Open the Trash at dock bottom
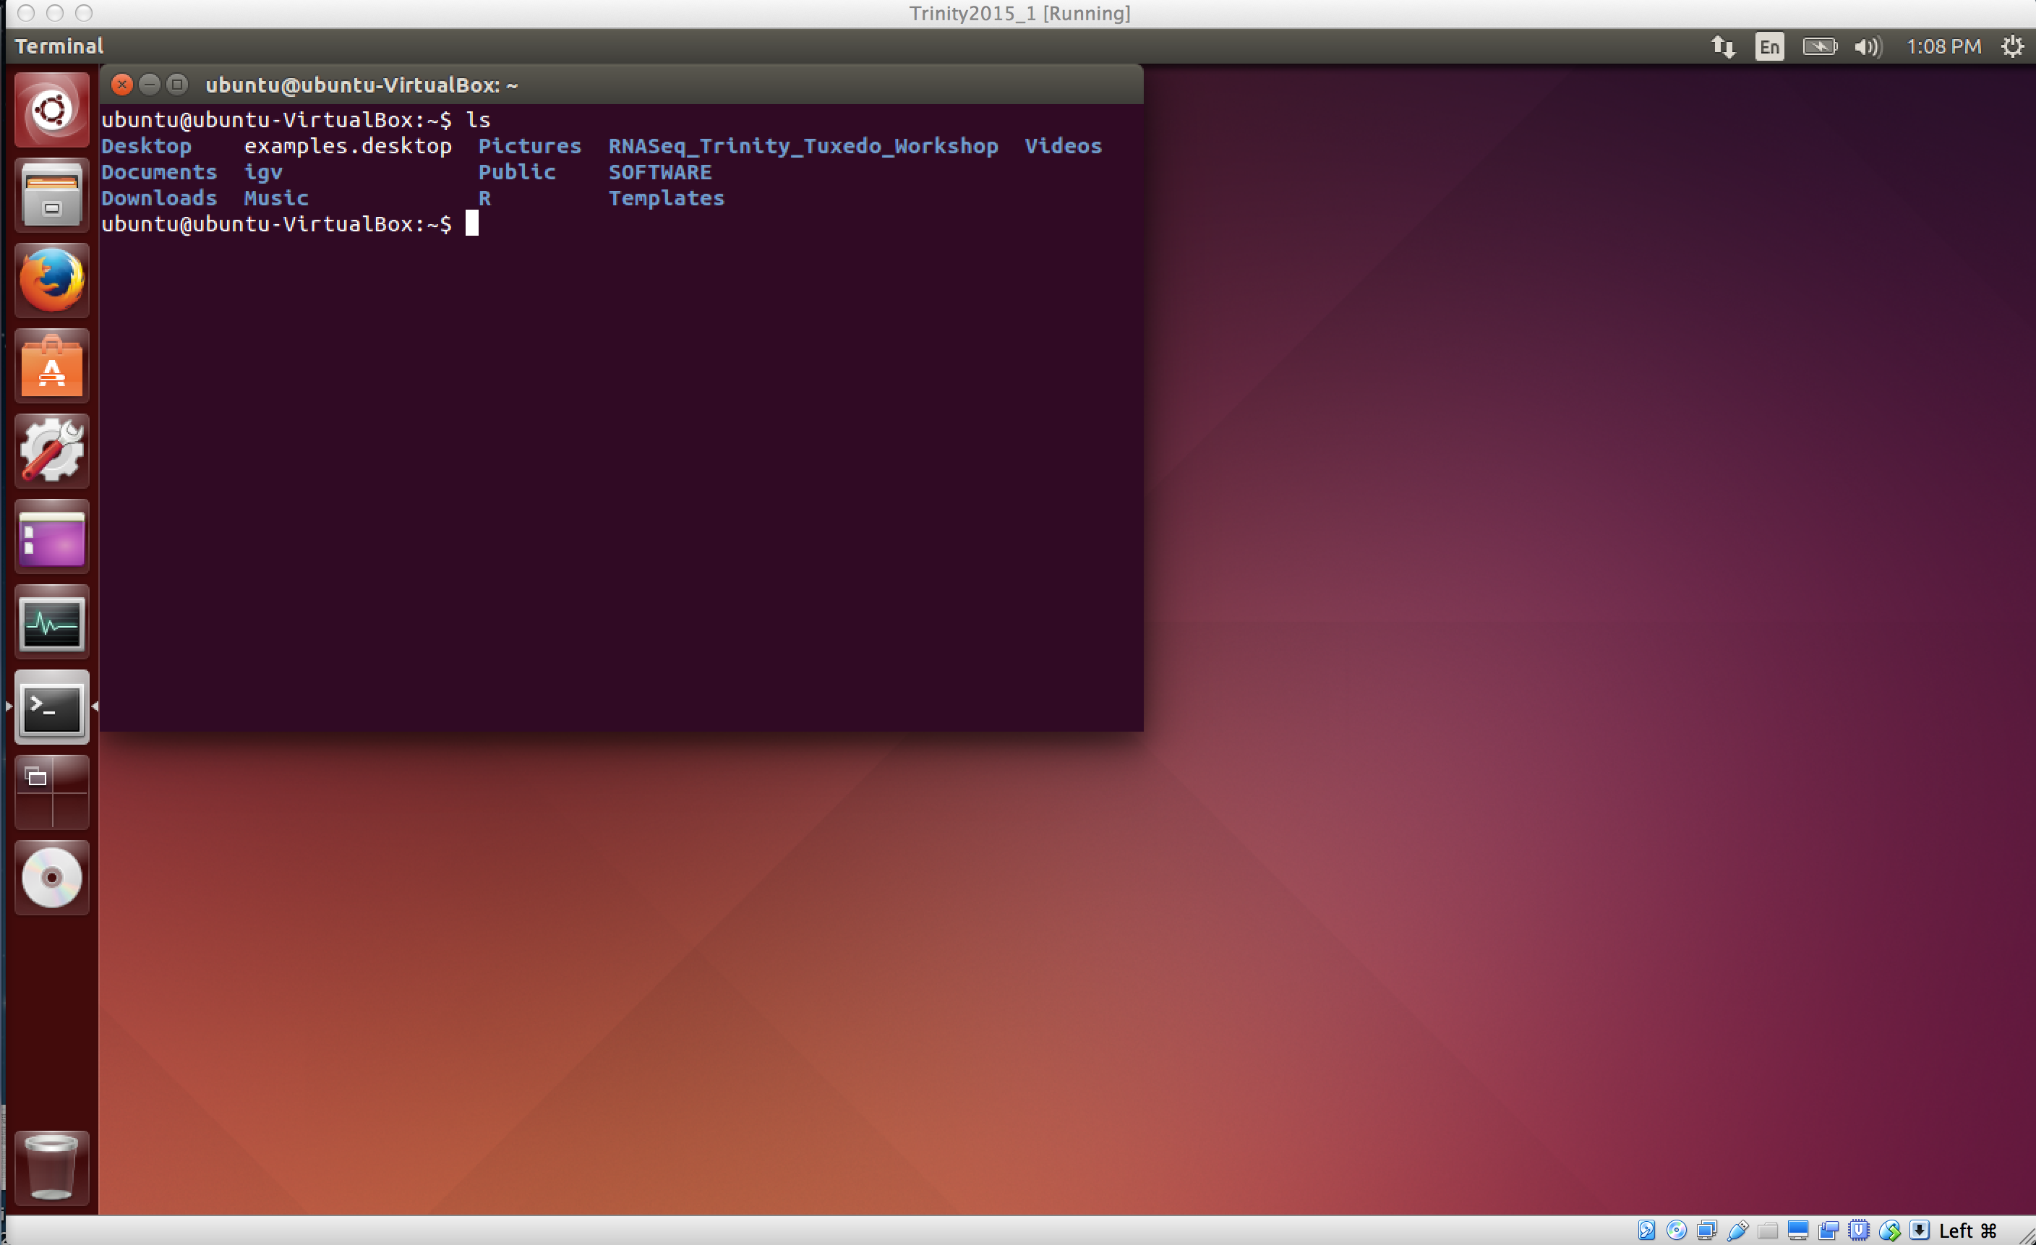The height and width of the screenshot is (1245, 2036). point(51,1168)
